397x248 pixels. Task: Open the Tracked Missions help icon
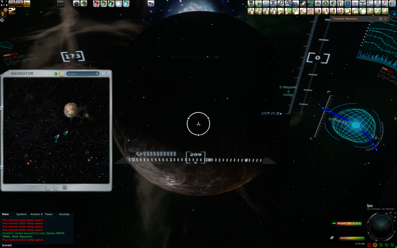tap(385, 19)
